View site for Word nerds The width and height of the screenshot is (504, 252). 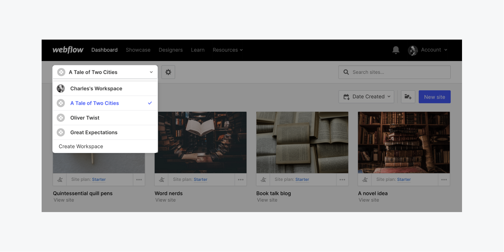tap(166, 200)
